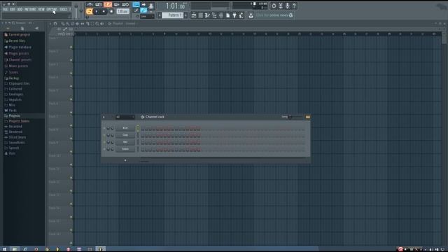This screenshot has height=252, width=448.
Task: Click the Kick channel button
Action: pyautogui.click(x=125, y=128)
